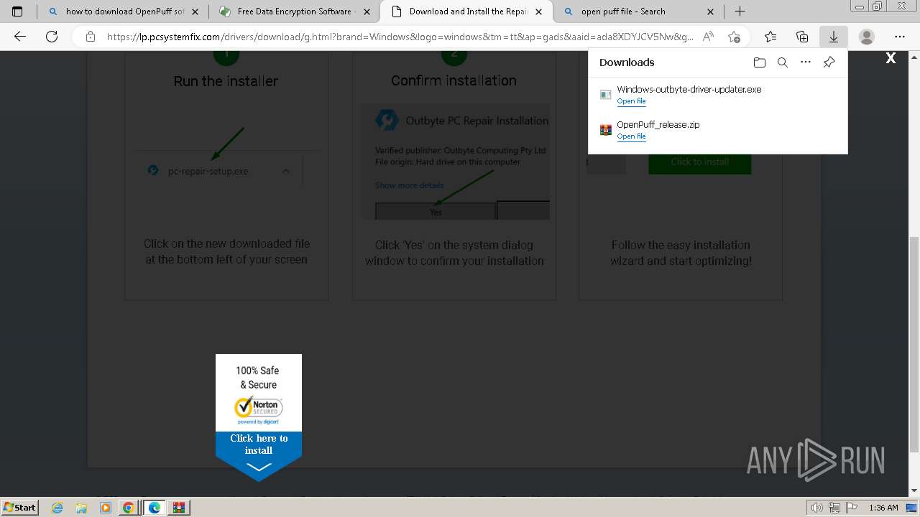Open the Windows Start menu
Viewport: 920px width, 517px height.
click(19, 507)
